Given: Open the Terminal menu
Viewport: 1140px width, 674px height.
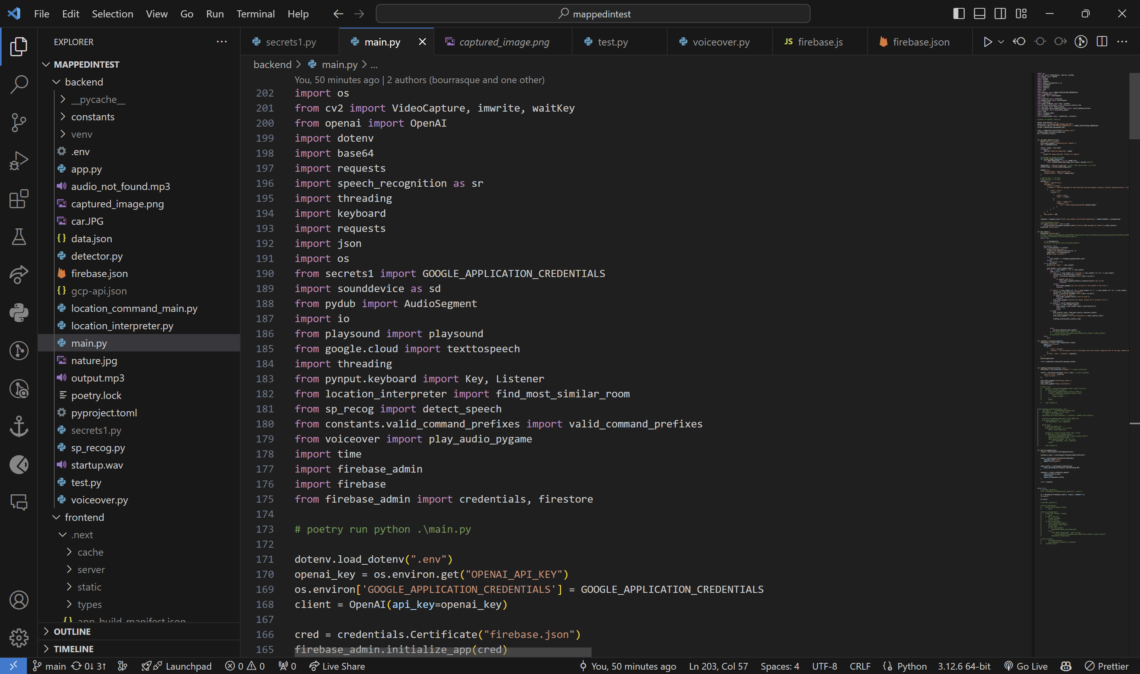Looking at the screenshot, I should click(255, 13).
